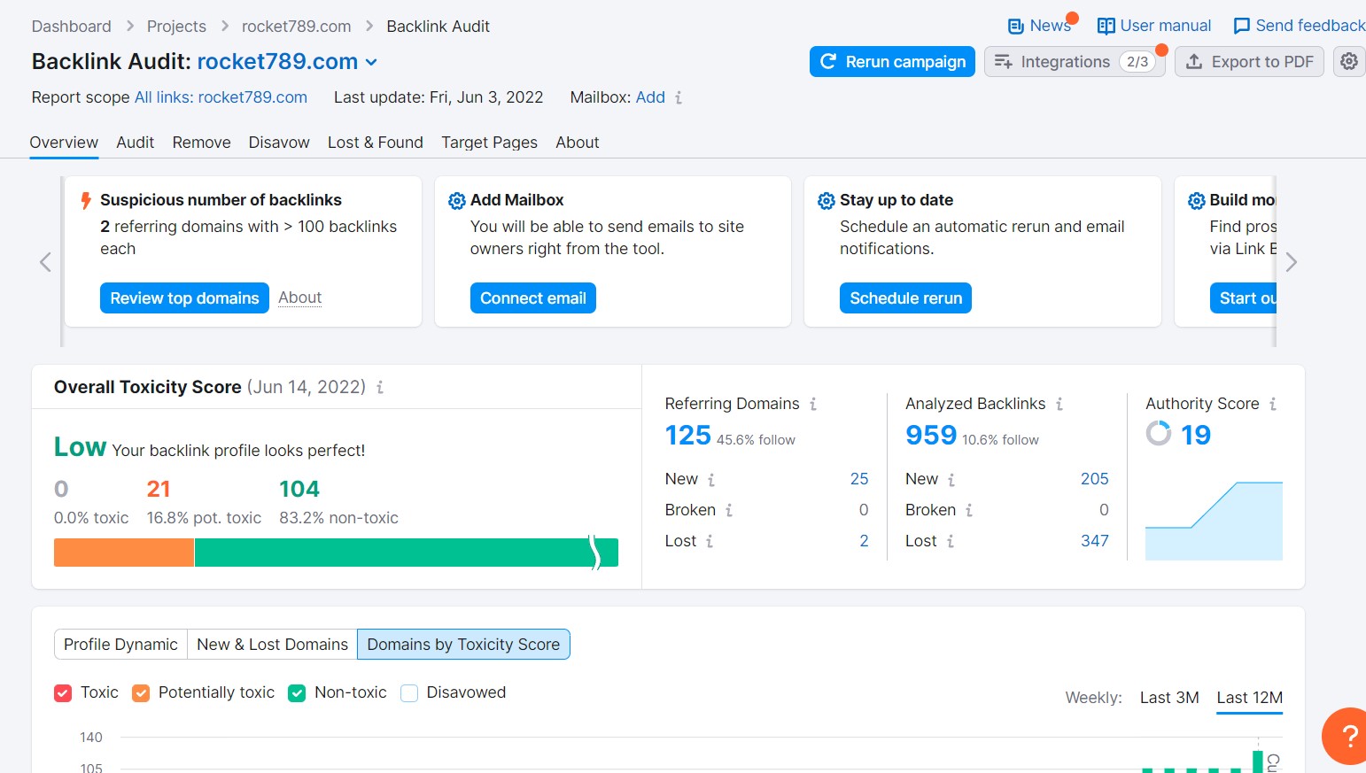Click the Rerun campaign button
The width and height of the screenshot is (1366, 773).
892,62
